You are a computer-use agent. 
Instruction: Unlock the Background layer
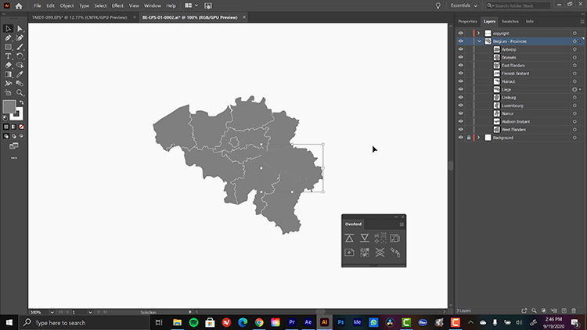point(469,138)
